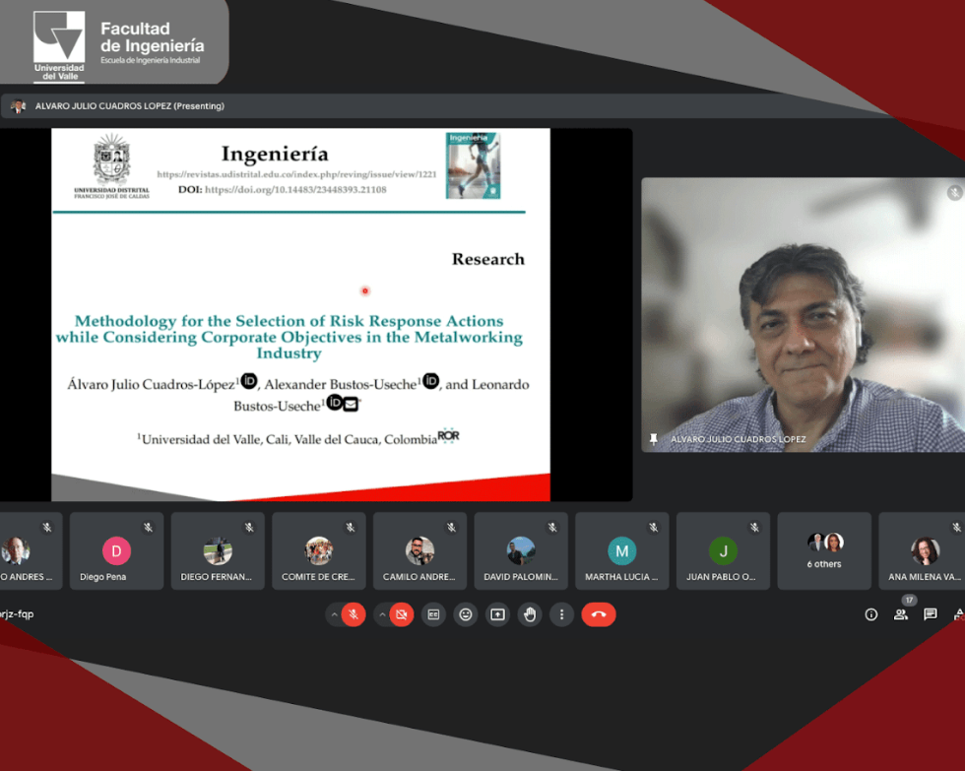Open the three-dot more options menu
965x771 pixels.
click(561, 614)
